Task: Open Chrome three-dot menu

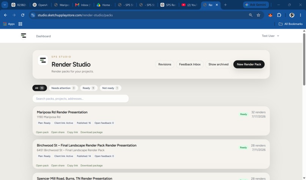Action: tap(300, 15)
